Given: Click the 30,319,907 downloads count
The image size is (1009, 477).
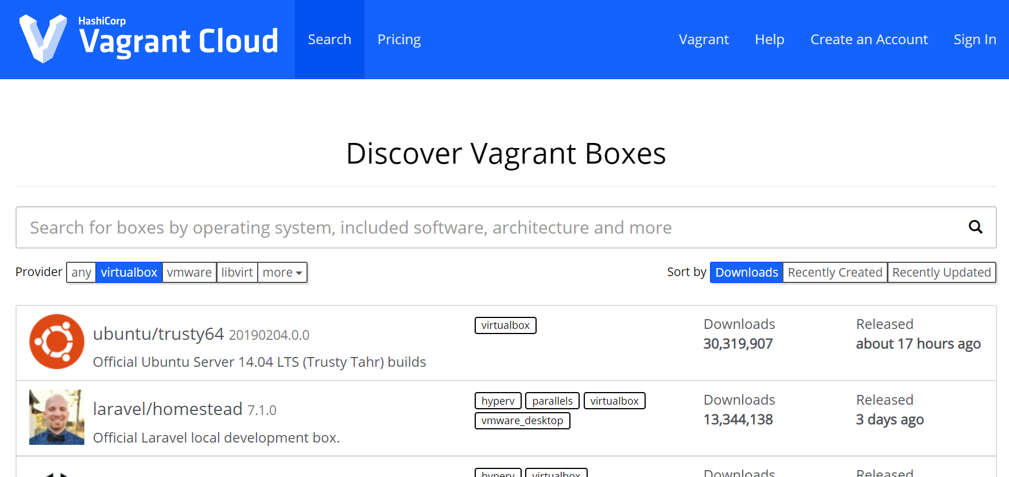Looking at the screenshot, I should (x=738, y=344).
